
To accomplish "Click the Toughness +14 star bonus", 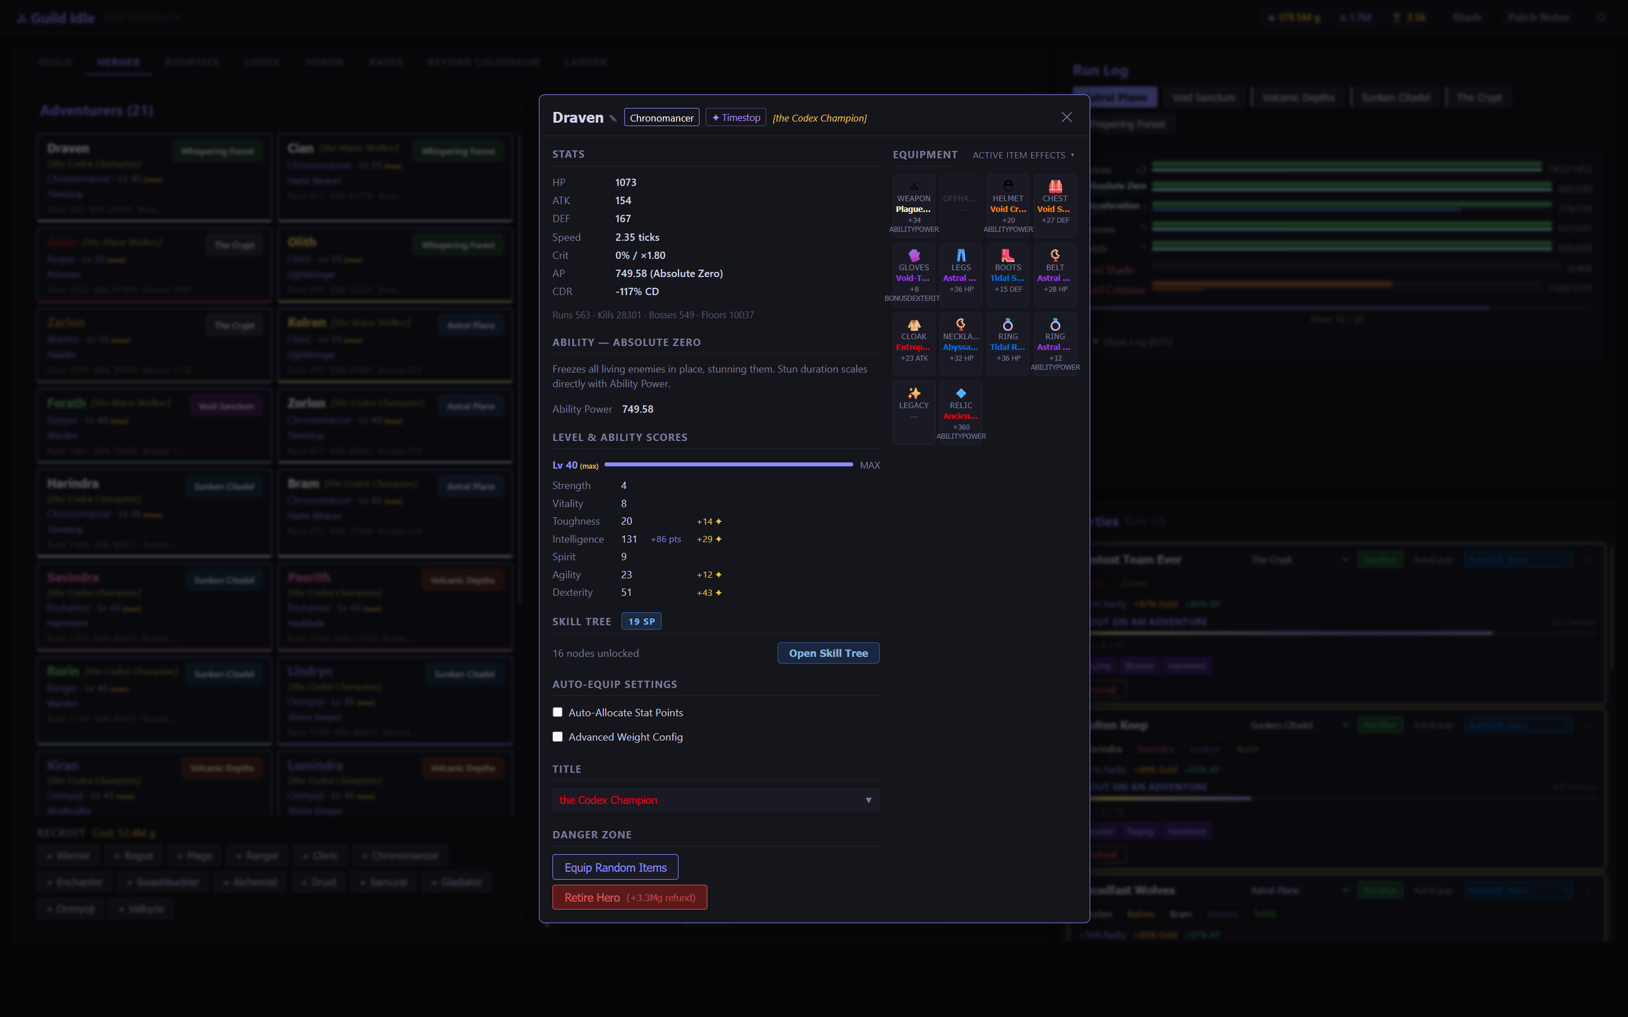I will [x=709, y=521].
